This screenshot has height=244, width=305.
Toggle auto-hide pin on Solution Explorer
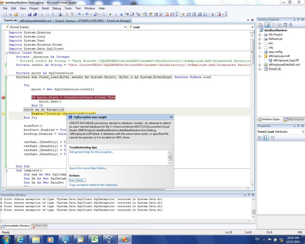coord(298,20)
